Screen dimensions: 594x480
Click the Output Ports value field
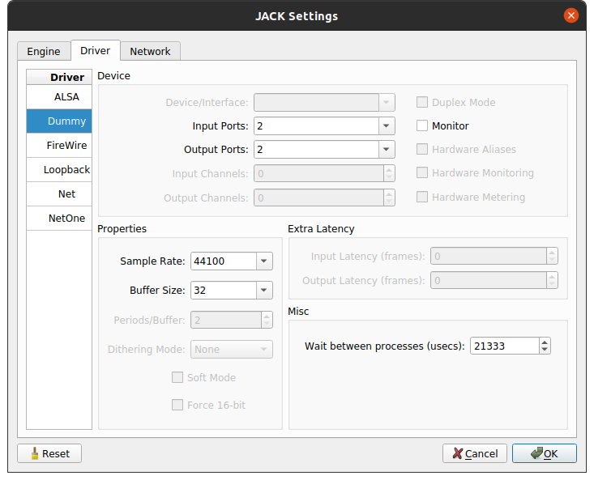pos(316,150)
